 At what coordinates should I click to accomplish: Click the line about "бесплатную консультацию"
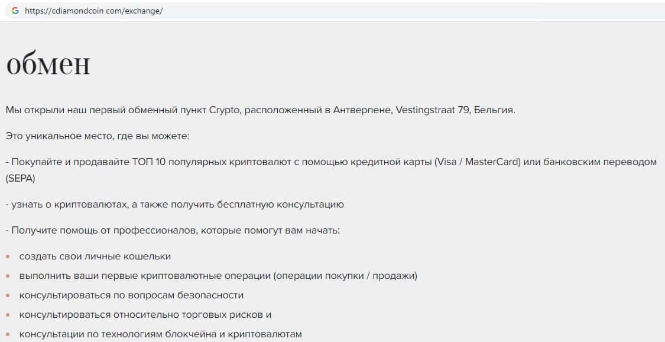[x=175, y=204]
